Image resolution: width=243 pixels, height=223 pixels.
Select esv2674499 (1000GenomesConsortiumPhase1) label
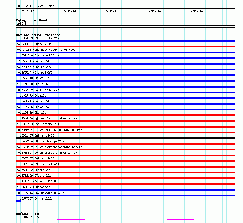(x=49, y=147)
